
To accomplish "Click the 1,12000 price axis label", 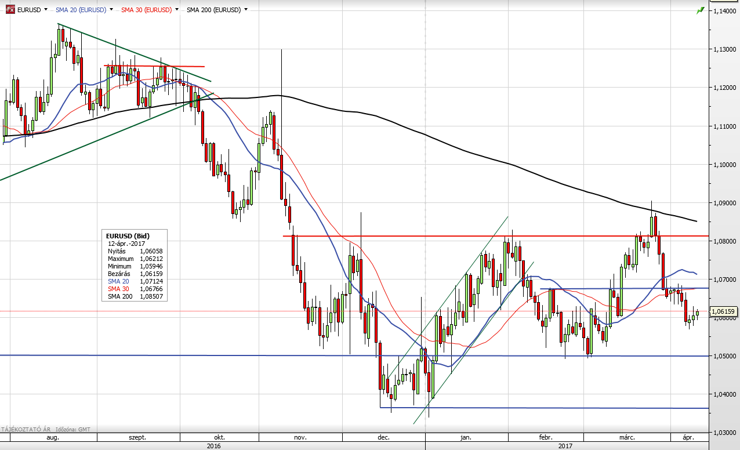I will (x=724, y=88).
